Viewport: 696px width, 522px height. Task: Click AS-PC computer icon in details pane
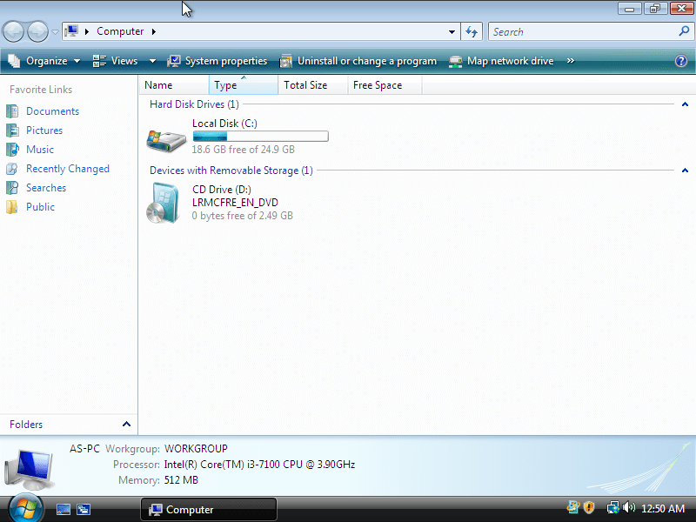[30, 468]
